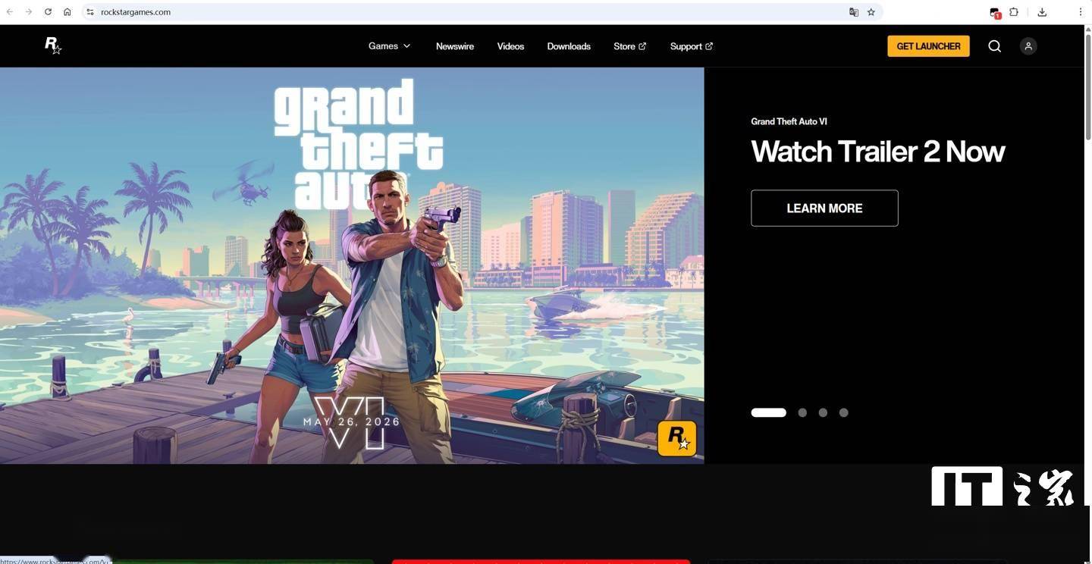Reload the page with the refresh icon

[48, 12]
